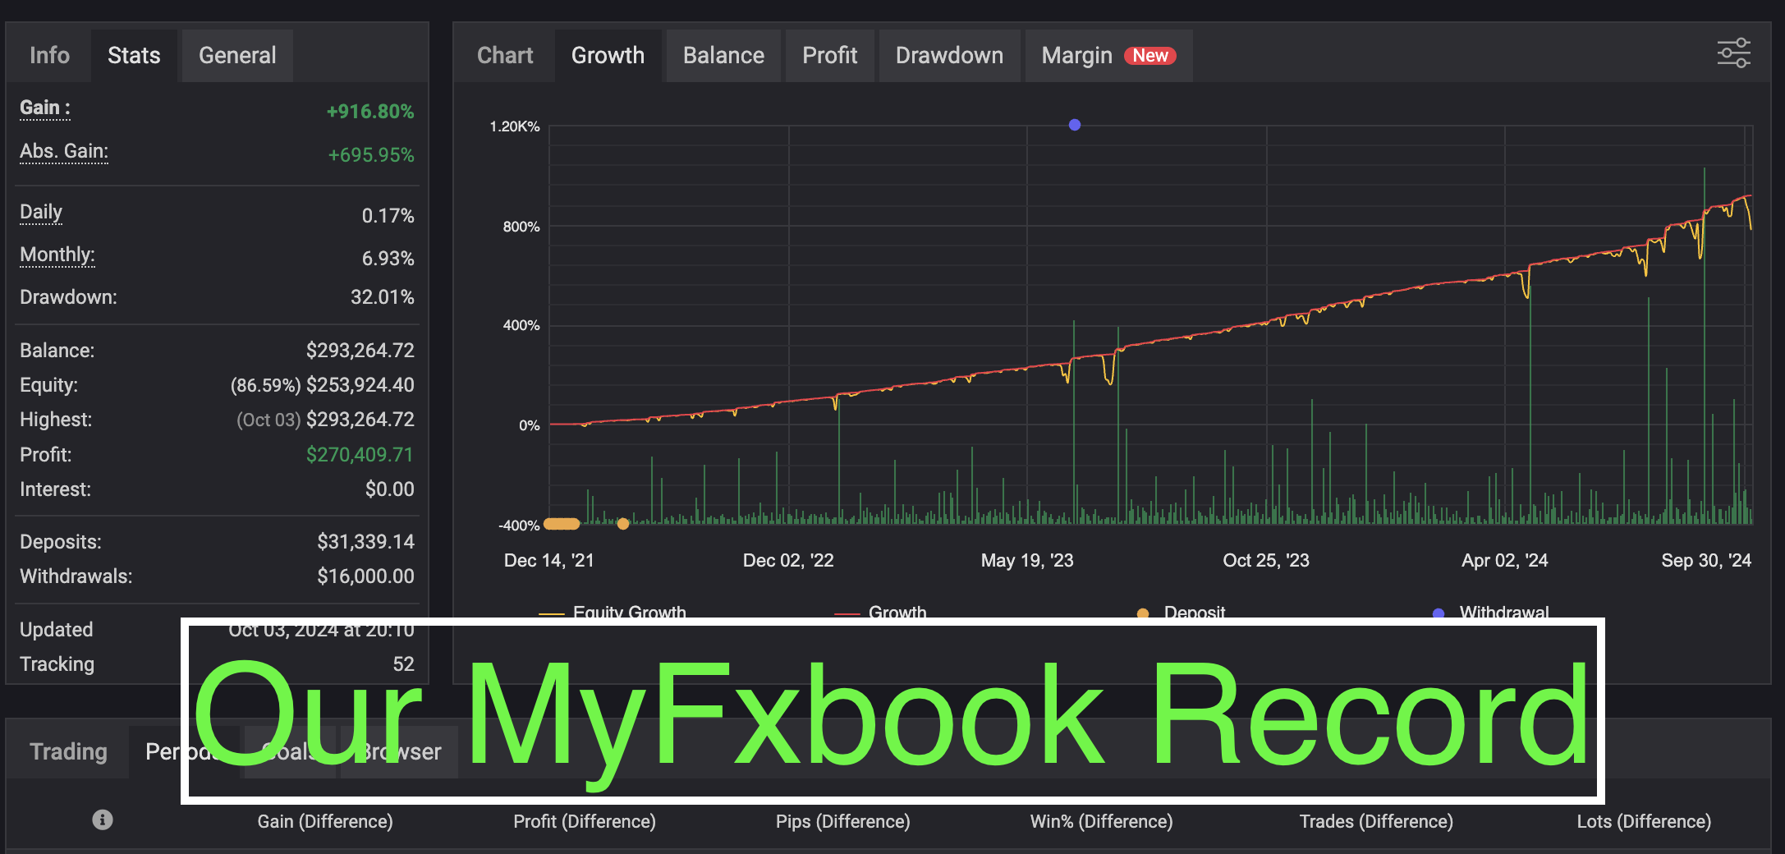Open the chart settings sliders icon
This screenshot has width=1785, height=854.
[x=1733, y=53]
